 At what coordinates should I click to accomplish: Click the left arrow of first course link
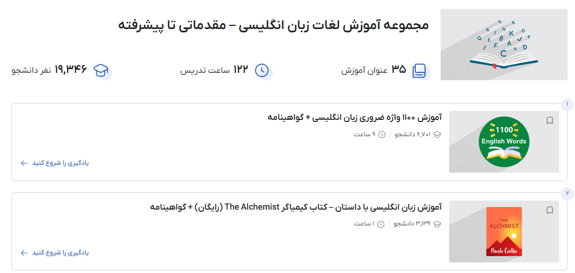[x=24, y=163]
